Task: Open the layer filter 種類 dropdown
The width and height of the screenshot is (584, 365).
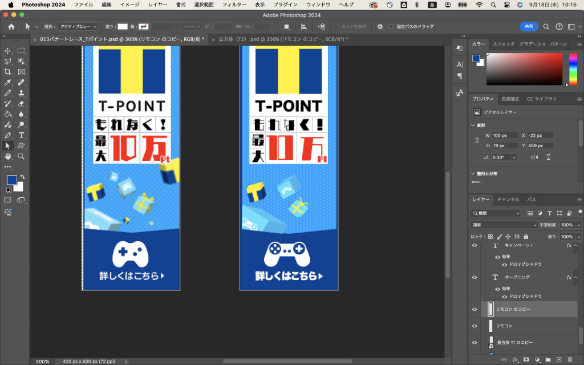Action: coord(495,213)
